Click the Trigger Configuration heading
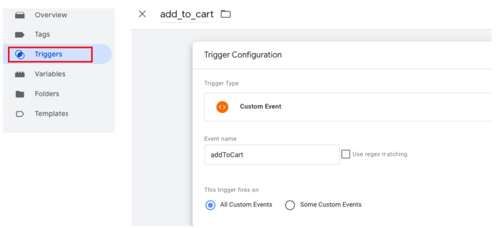Image resolution: width=496 pixels, height=228 pixels. pos(243,55)
